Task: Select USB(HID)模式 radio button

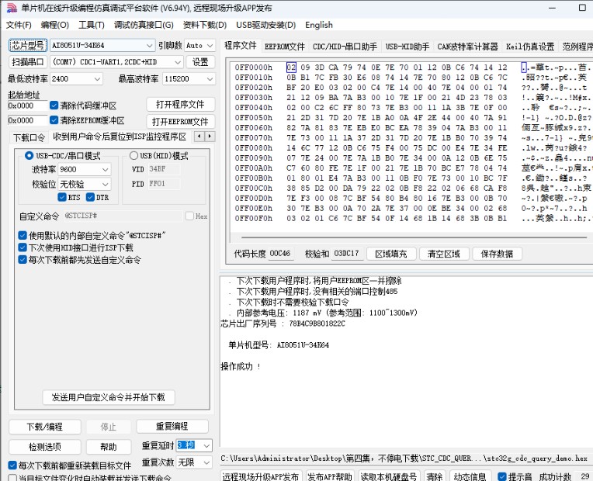Action: point(134,155)
